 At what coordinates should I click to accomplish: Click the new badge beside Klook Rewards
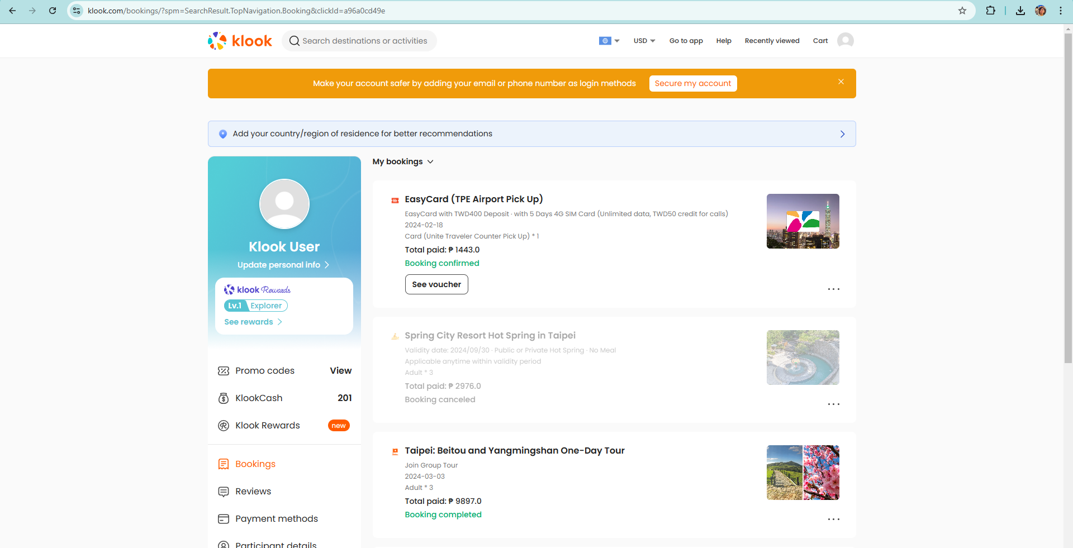339,426
